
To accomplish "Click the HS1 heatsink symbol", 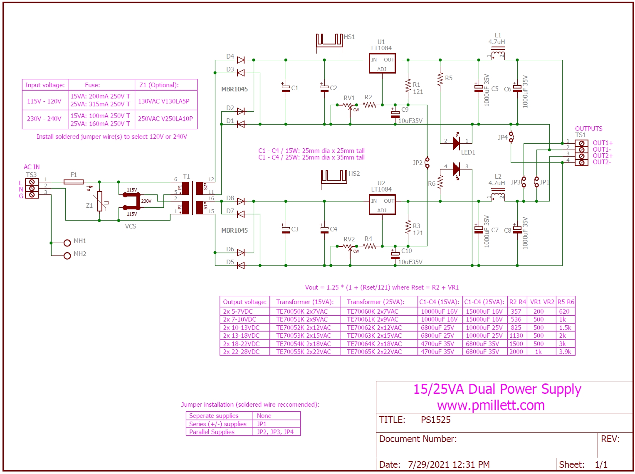I will tap(329, 40).
